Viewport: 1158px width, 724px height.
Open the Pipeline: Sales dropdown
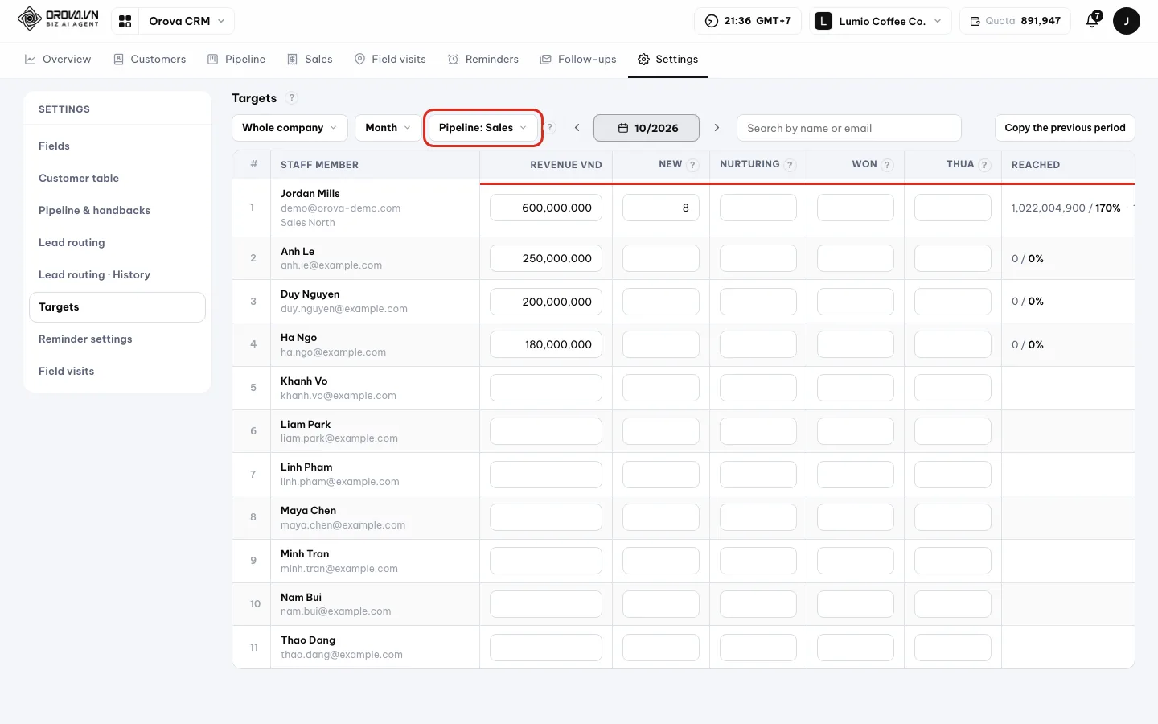[x=482, y=128]
